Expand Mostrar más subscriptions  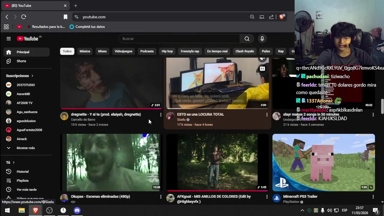pos(26,148)
